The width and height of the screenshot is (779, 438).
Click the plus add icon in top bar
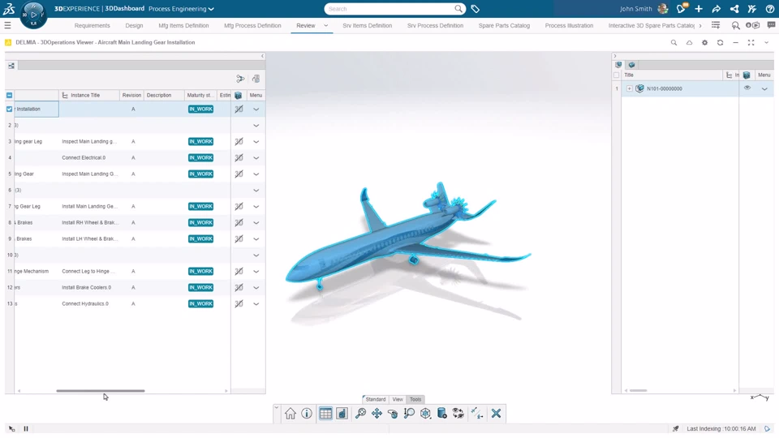[x=699, y=9]
